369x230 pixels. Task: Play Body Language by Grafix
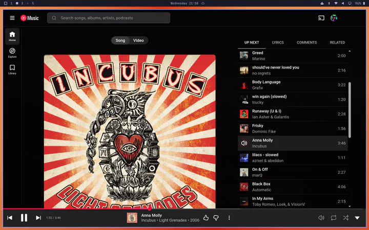[x=293, y=85]
